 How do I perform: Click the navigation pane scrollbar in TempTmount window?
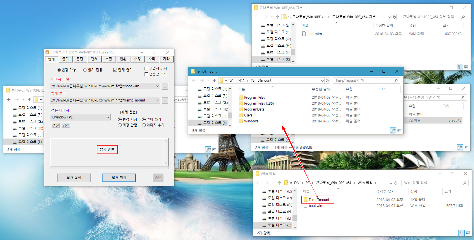click(x=230, y=115)
